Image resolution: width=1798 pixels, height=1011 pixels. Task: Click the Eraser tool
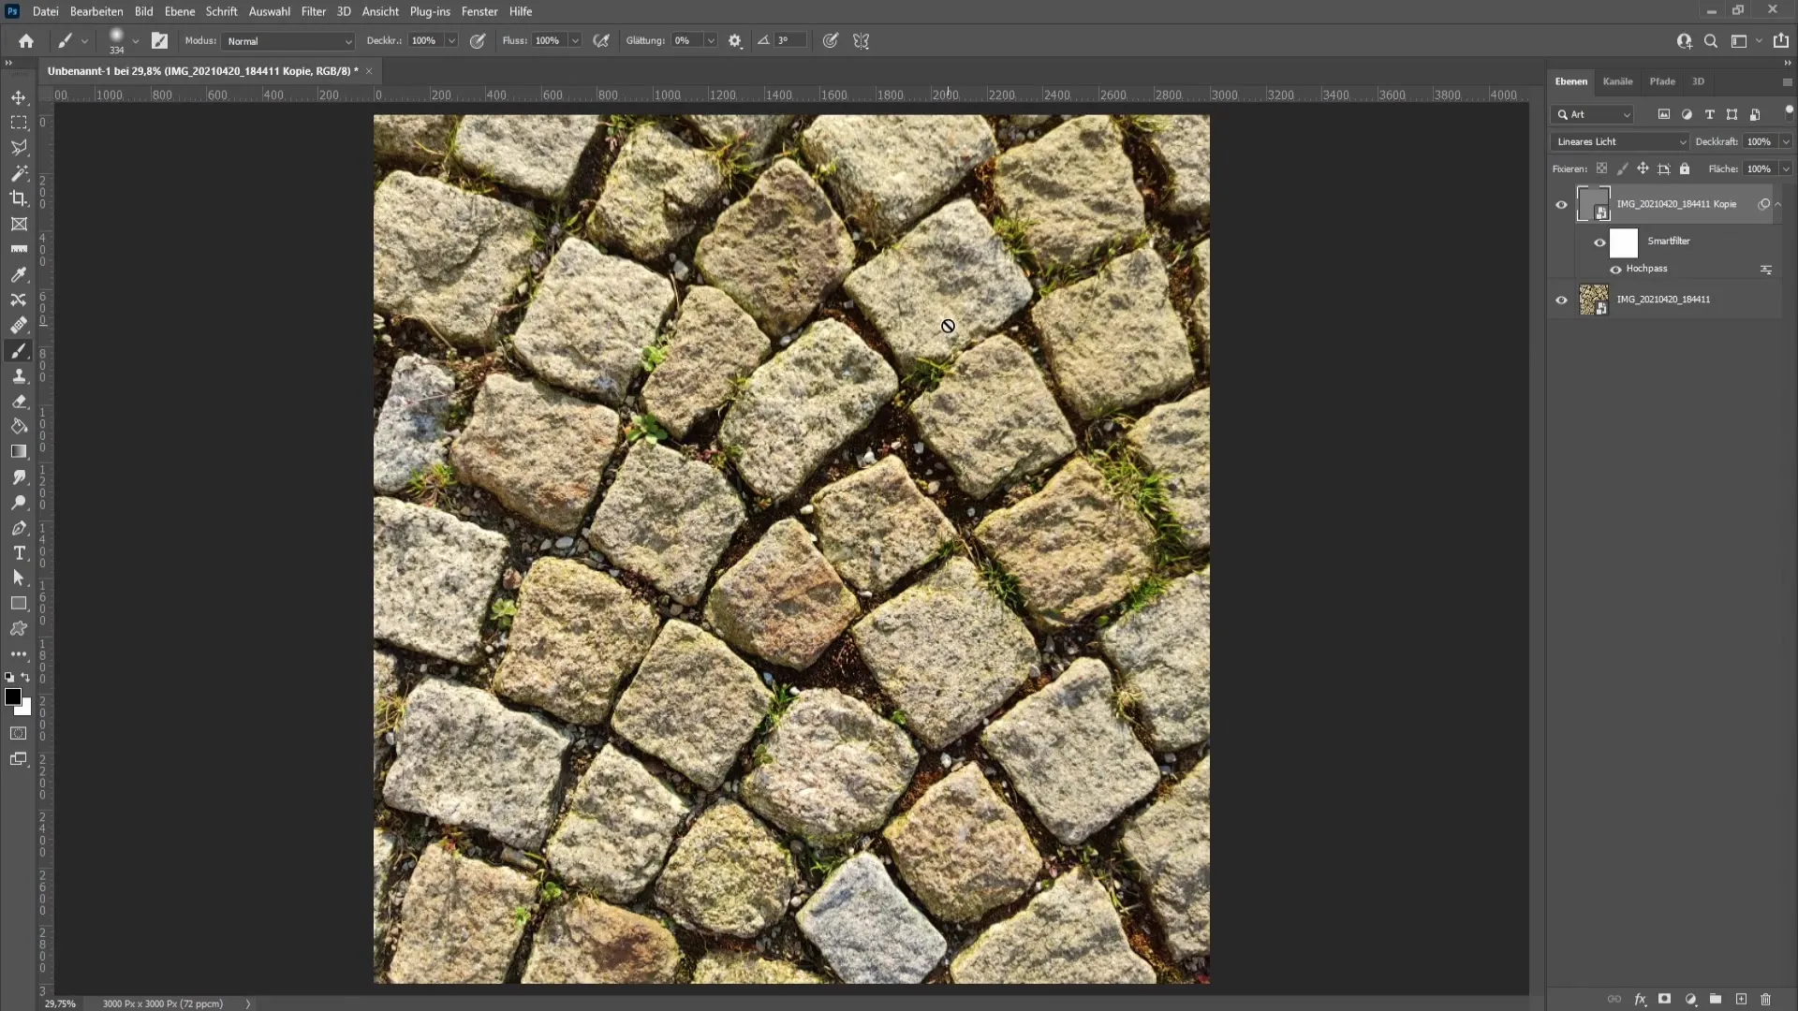[x=19, y=403]
